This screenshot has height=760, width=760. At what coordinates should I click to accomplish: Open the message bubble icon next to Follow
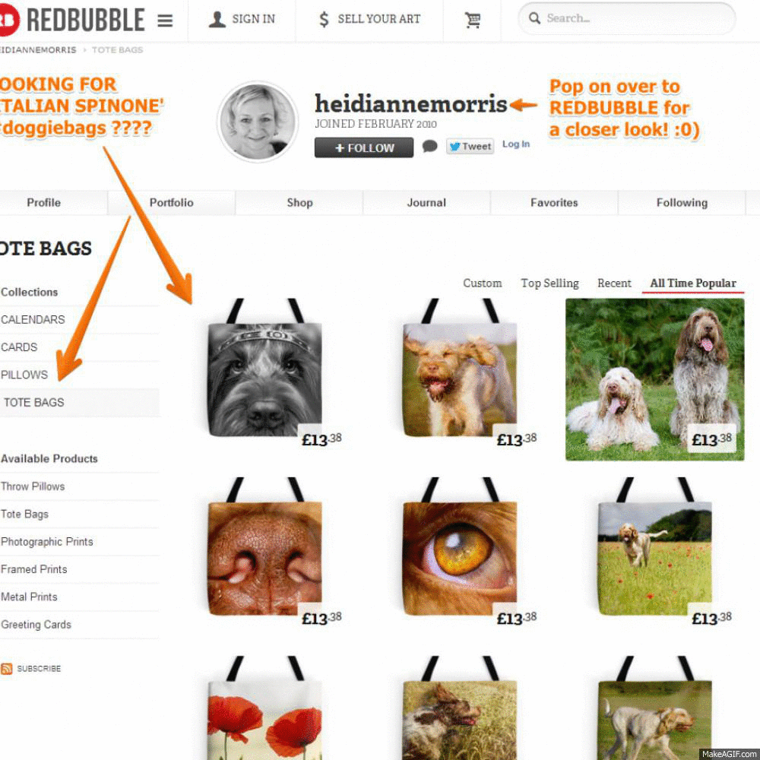(429, 146)
